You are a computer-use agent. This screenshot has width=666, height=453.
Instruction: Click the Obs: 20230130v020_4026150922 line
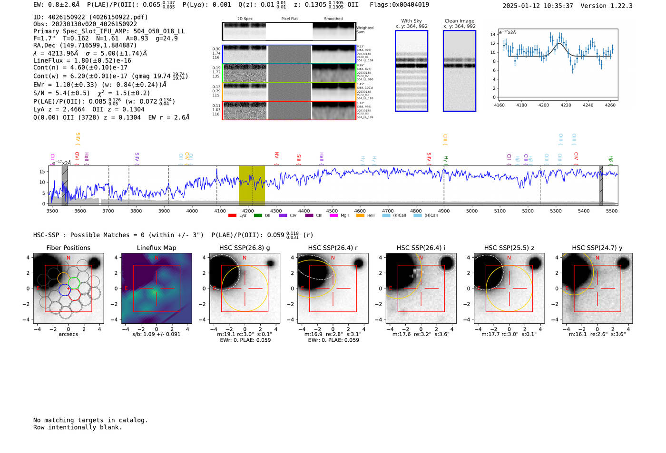tap(85, 24)
